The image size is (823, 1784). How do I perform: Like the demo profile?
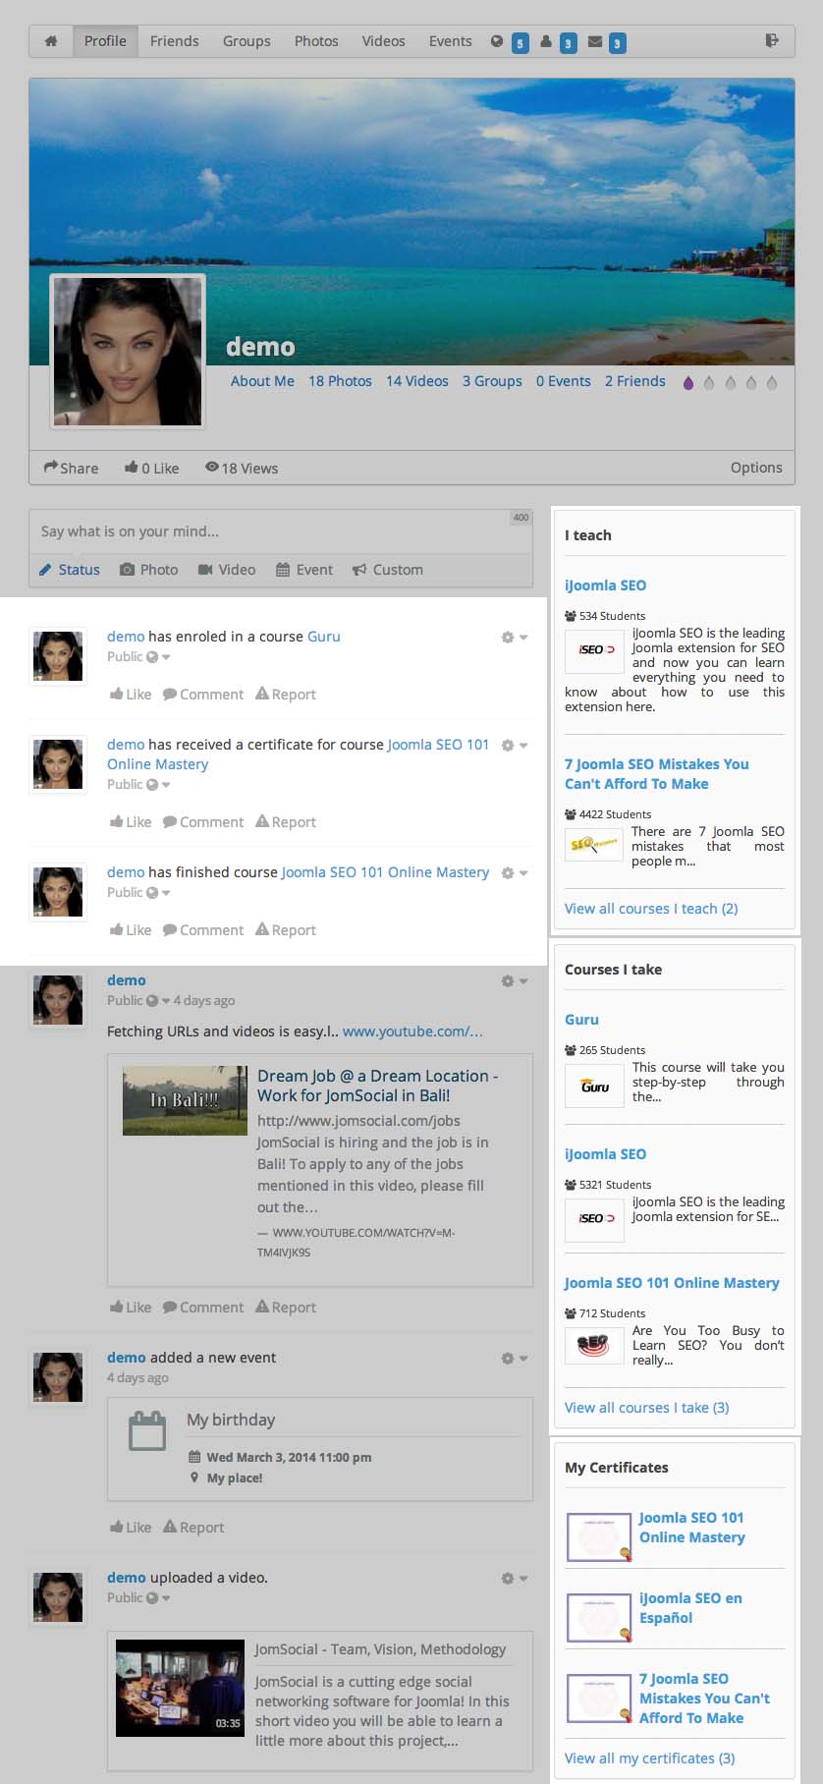pos(151,468)
